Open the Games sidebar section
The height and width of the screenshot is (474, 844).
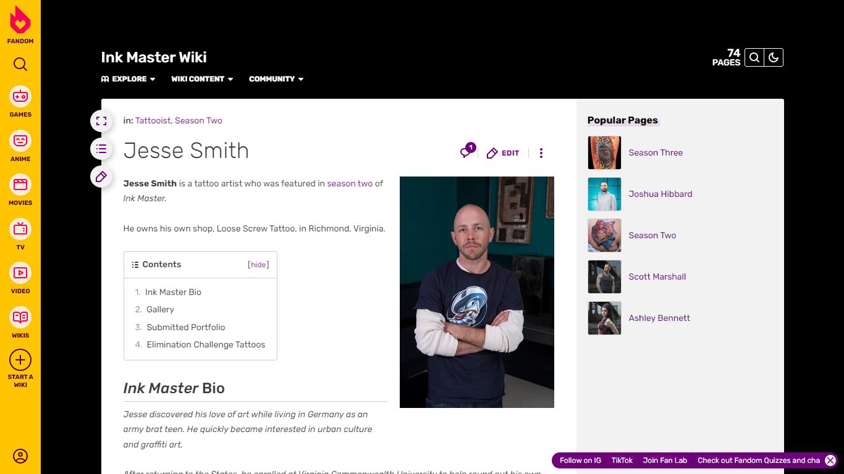pyautogui.click(x=20, y=101)
